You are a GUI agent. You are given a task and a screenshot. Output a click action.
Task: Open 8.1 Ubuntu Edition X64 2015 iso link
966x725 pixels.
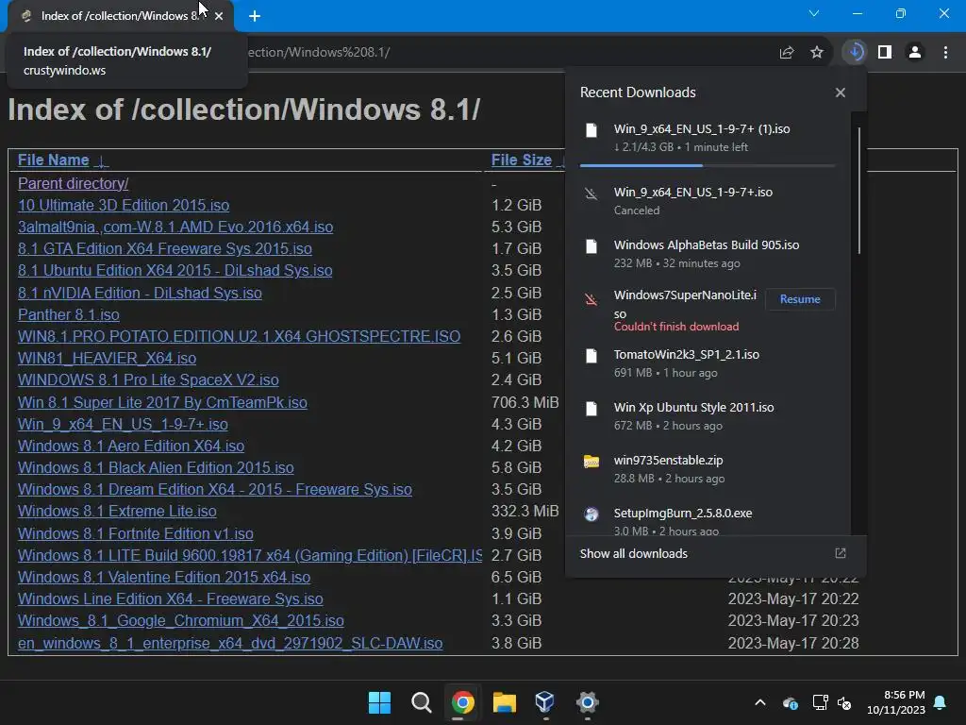point(175,271)
